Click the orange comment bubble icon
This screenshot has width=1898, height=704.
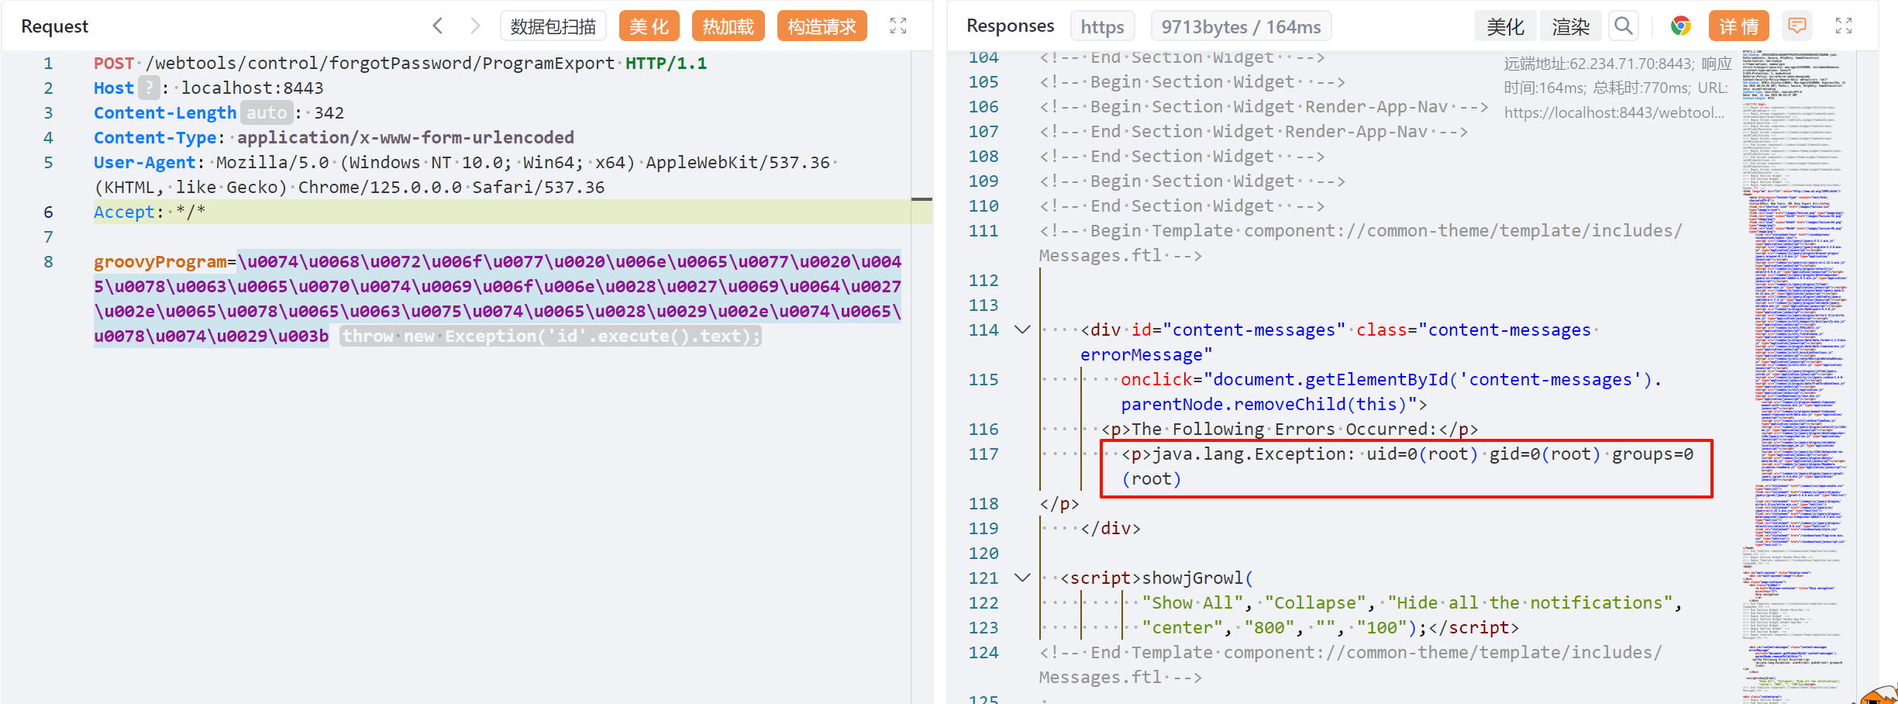coord(1796,26)
